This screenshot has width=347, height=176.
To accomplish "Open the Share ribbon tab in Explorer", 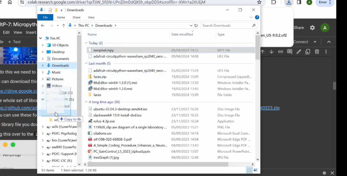I will click(x=76, y=17).
